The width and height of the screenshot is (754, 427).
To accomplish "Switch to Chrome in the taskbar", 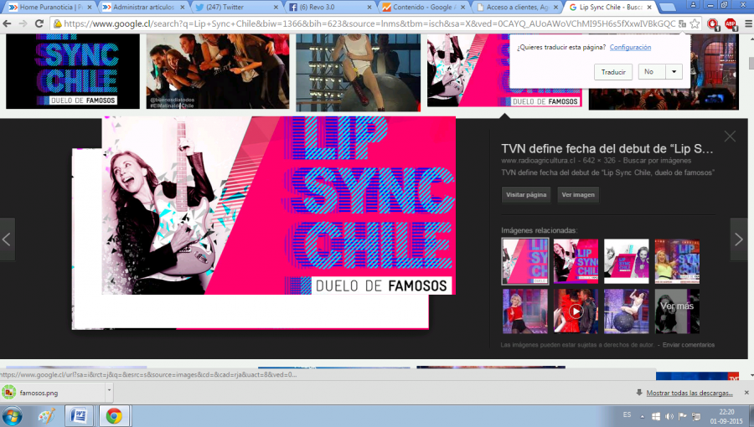I will point(114,416).
